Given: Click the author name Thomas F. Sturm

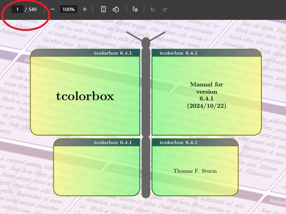Looking at the screenshot, I should click(x=195, y=171).
